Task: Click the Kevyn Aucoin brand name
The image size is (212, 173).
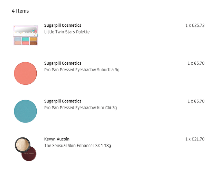Action: (57, 139)
